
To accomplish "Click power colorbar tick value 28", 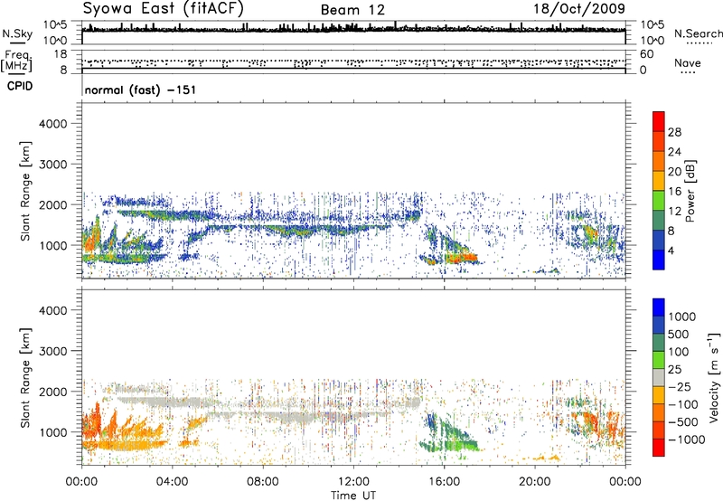I will point(674,132).
